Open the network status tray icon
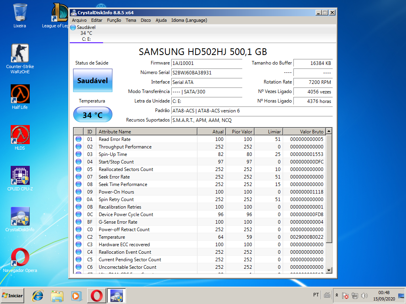406x304 pixels. coord(355,295)
